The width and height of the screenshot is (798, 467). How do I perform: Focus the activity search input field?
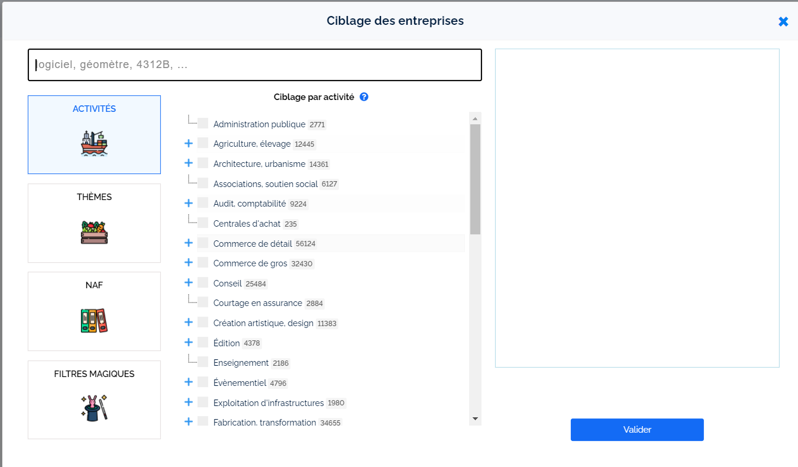[254, 65]
